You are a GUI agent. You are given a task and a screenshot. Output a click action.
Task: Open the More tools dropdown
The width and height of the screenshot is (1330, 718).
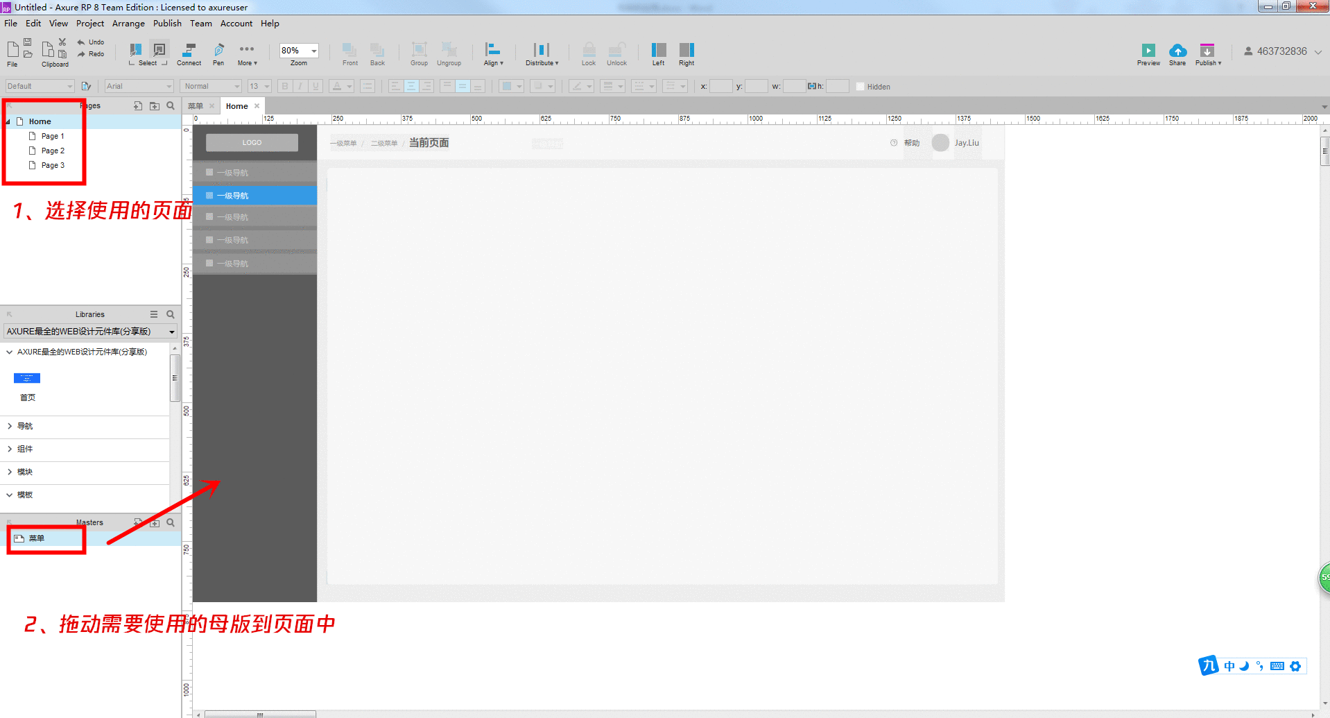click(x=247, y=53)
